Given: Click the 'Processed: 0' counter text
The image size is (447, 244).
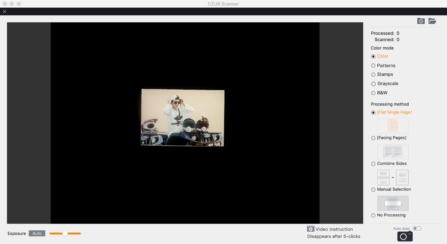Looking at the screenshot, I should click(x=385, y=33).
